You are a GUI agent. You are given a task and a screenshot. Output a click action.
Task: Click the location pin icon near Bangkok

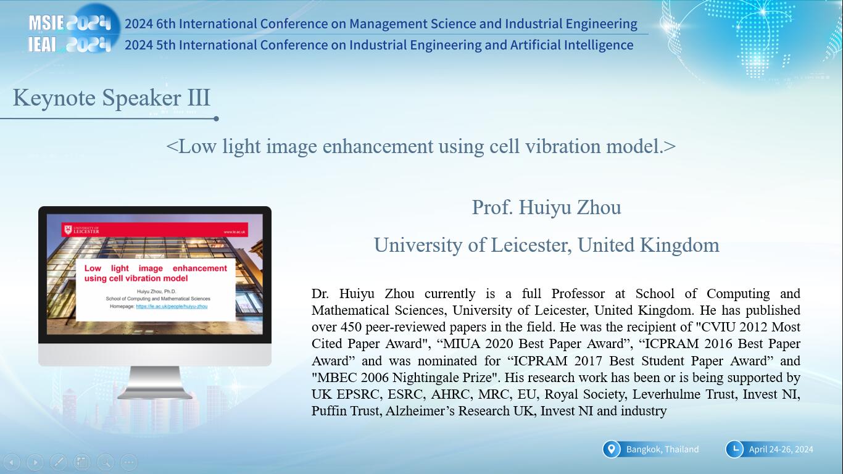pos(611,449)
